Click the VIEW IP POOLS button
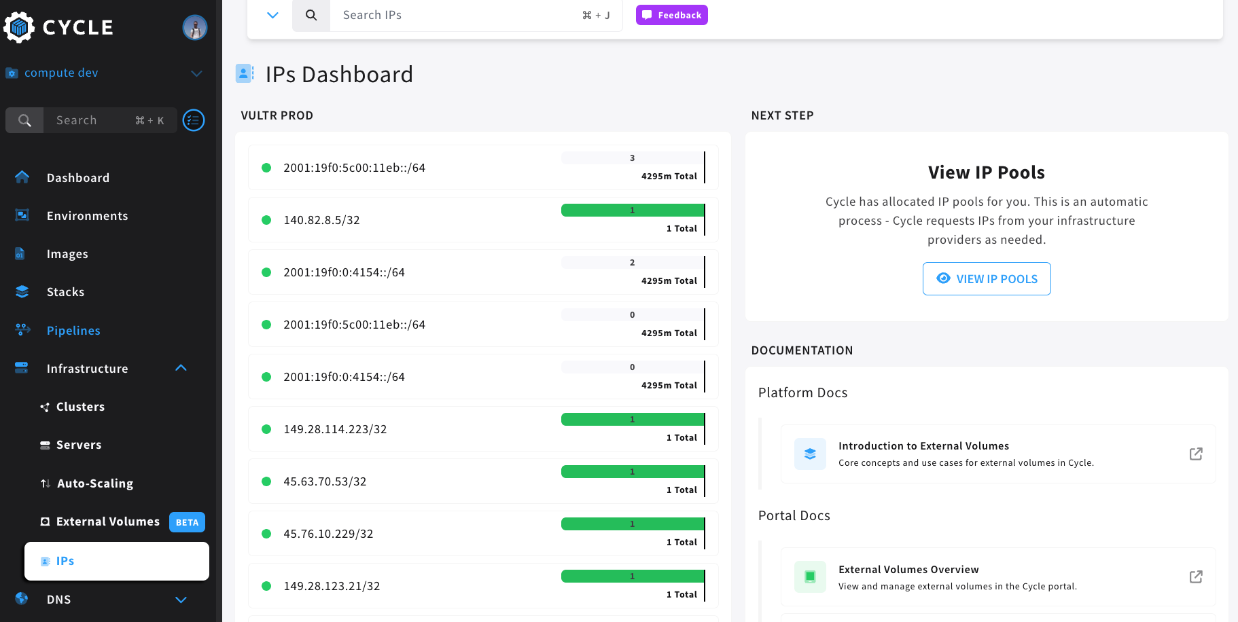 click(987, 278)
